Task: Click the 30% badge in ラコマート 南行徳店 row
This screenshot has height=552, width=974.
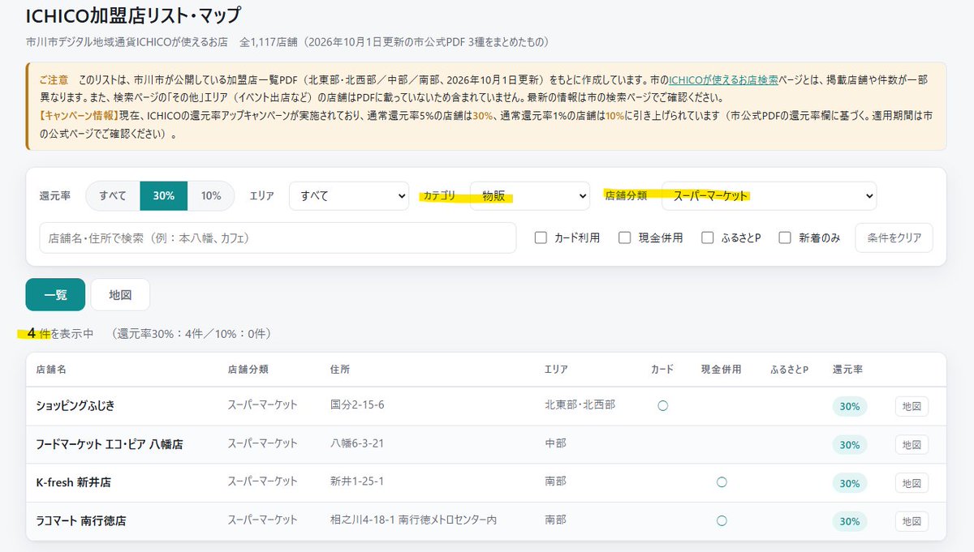Action: pyautogui.click(x=850, y=521)
